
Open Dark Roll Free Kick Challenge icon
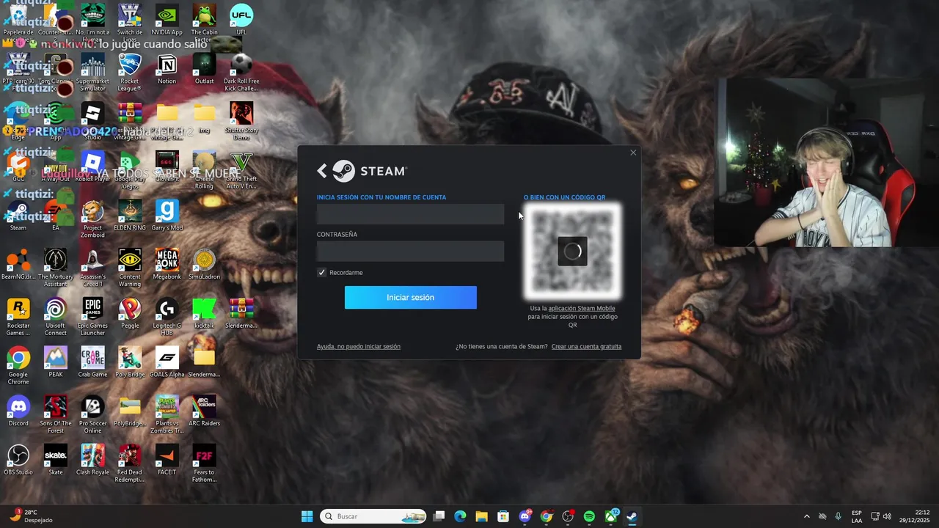click(x=241, y=71)
